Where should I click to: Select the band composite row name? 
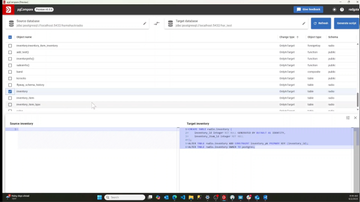20,72
